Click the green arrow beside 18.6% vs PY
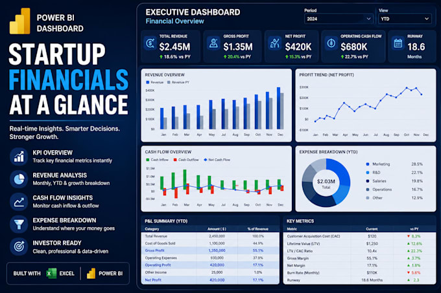 pos(161,57)
